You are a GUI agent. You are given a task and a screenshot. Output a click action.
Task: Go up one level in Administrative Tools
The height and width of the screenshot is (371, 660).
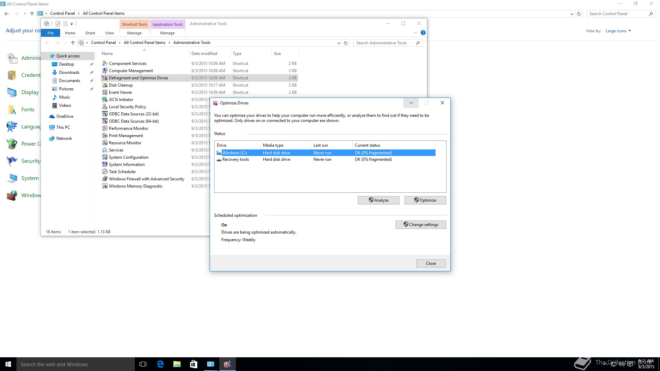point(73,43)
